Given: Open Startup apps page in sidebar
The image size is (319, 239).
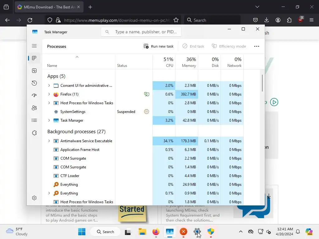Looking at the screenshot, I should (34, 95).
